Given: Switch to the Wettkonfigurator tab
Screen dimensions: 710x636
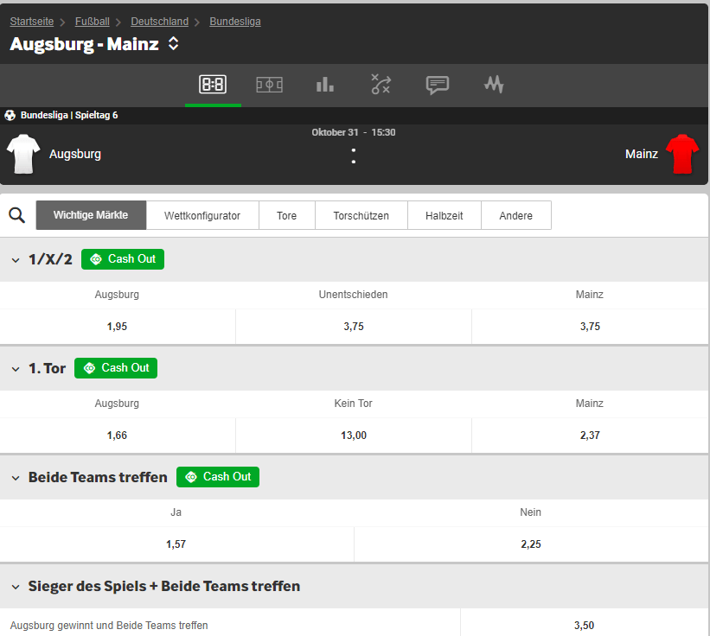Looking at the screenshot, I should click(x=202, y=215).
